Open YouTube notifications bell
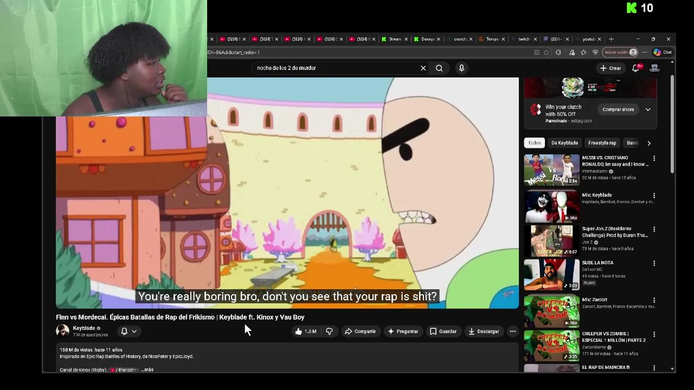694x390 pixels. click(636, 68)
